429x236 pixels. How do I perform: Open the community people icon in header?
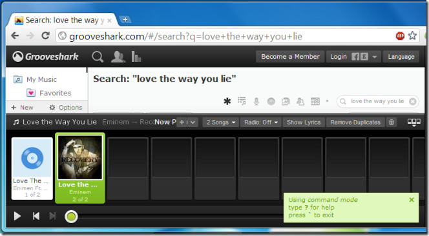(x=118, y=57)
